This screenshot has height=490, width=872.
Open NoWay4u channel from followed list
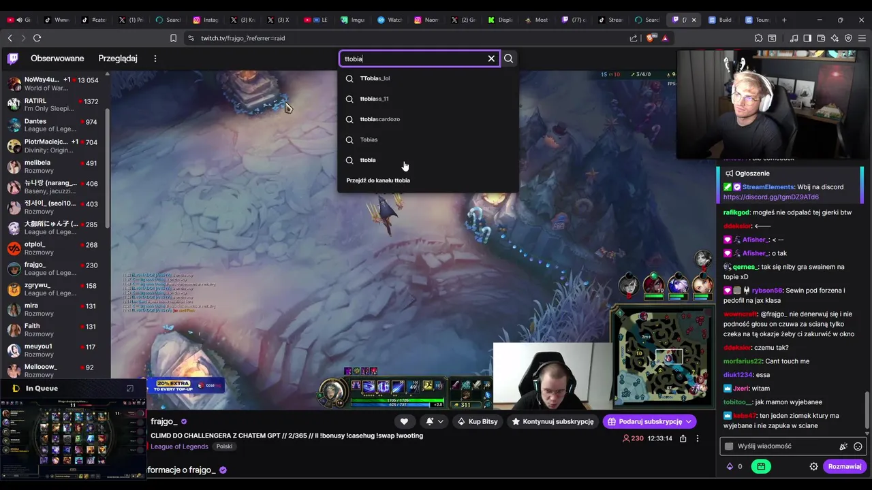point(53,84)
